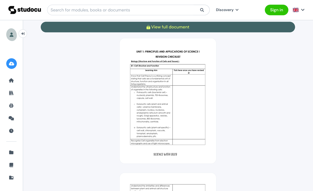Click the recent history clock icon
Image resolution: width=313 pixels, height=191 pixels.
[x=11, y=131]
